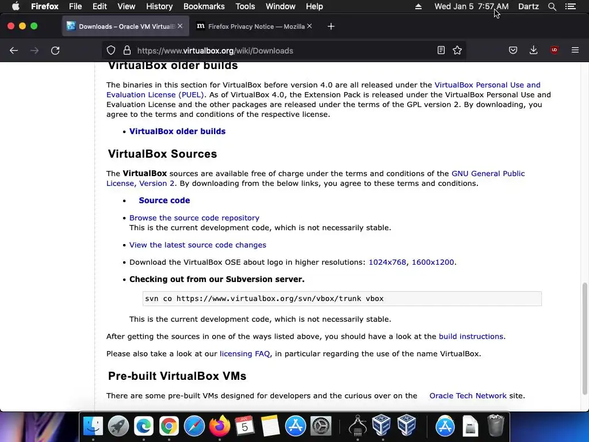
Task: Switch to Downloads – Oracle VM VirtualBox tab
Action: (125, 26)
